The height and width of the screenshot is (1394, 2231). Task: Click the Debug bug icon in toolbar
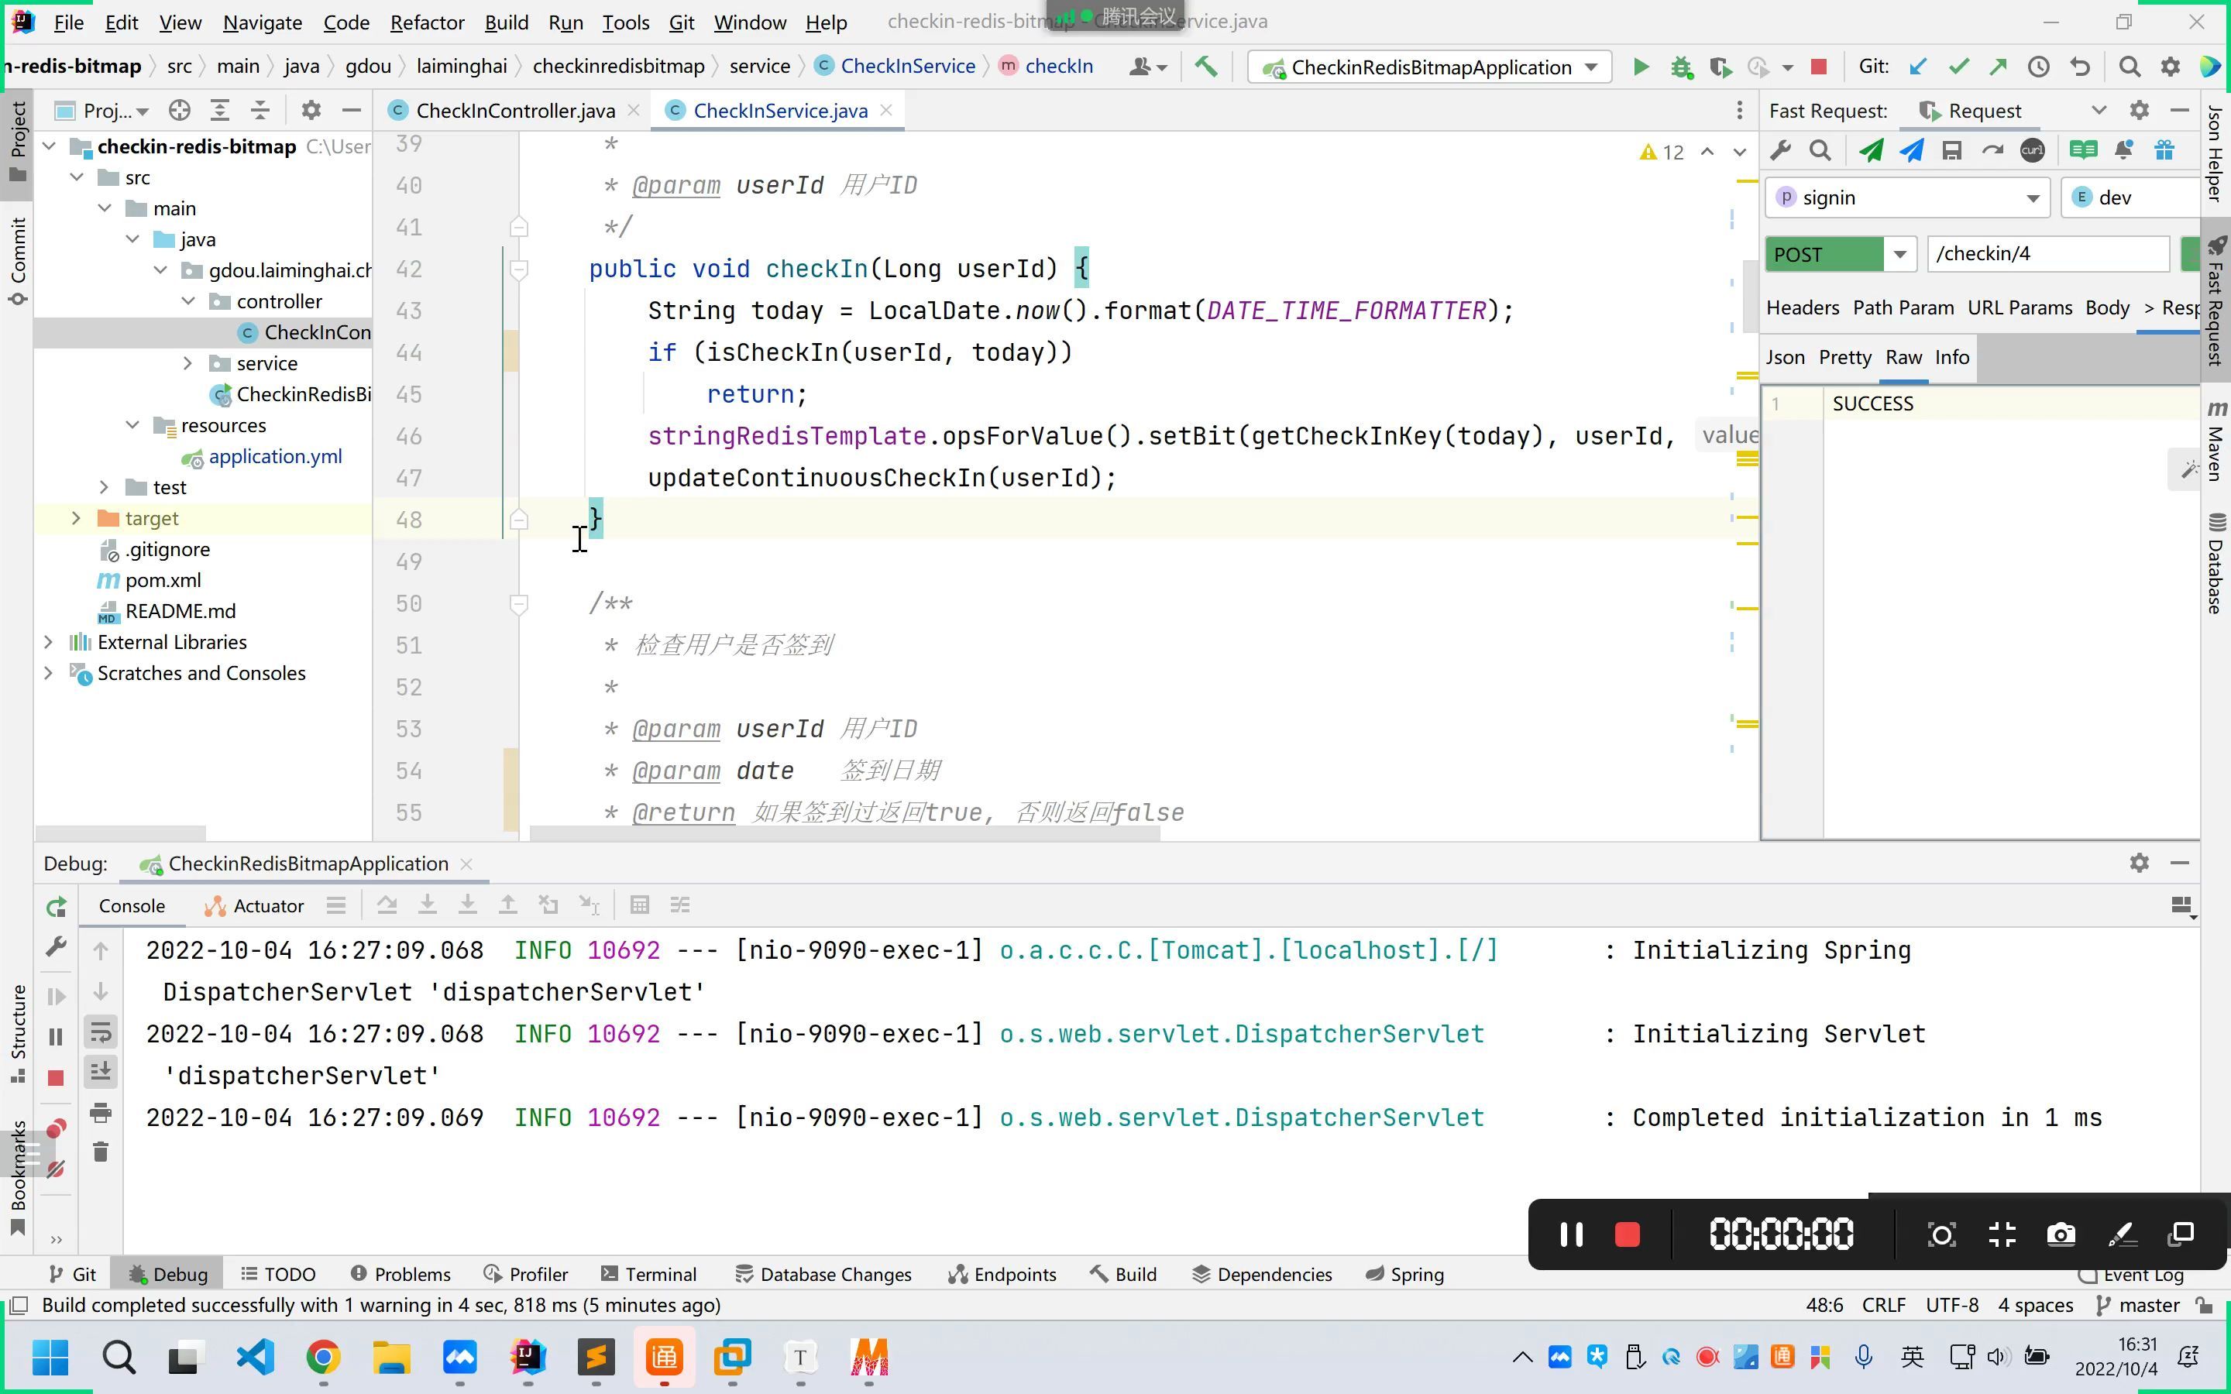point(1682,67)
